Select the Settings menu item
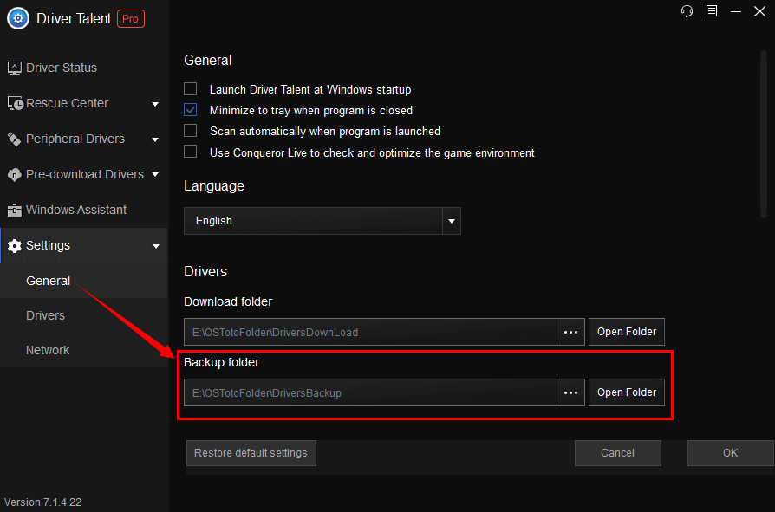 point(84,245)
